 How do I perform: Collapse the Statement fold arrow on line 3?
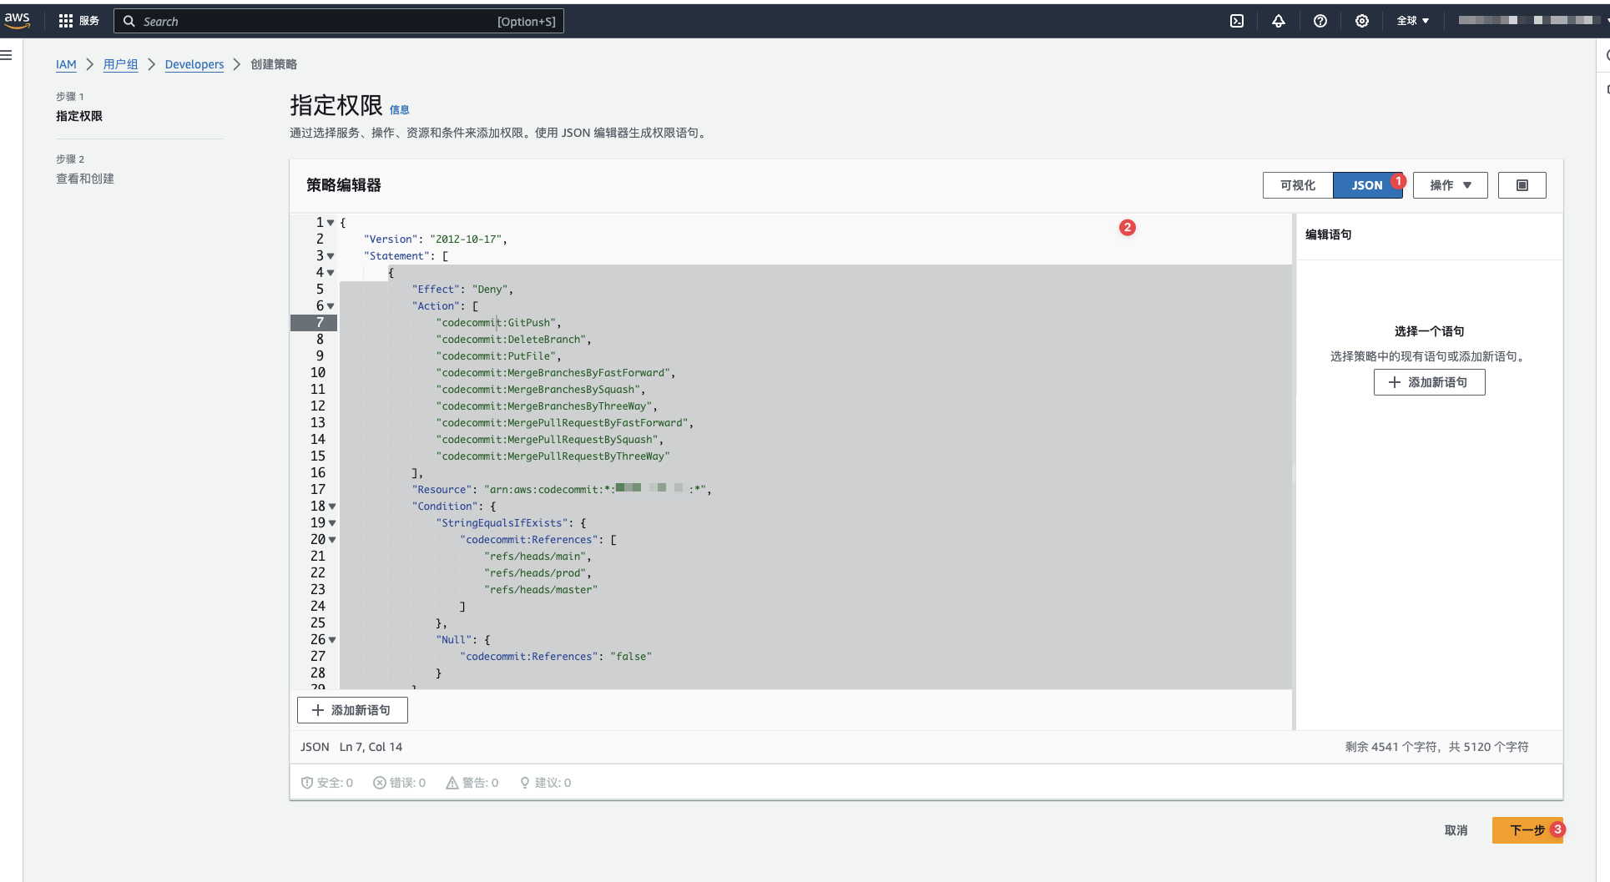pos(331,256)
